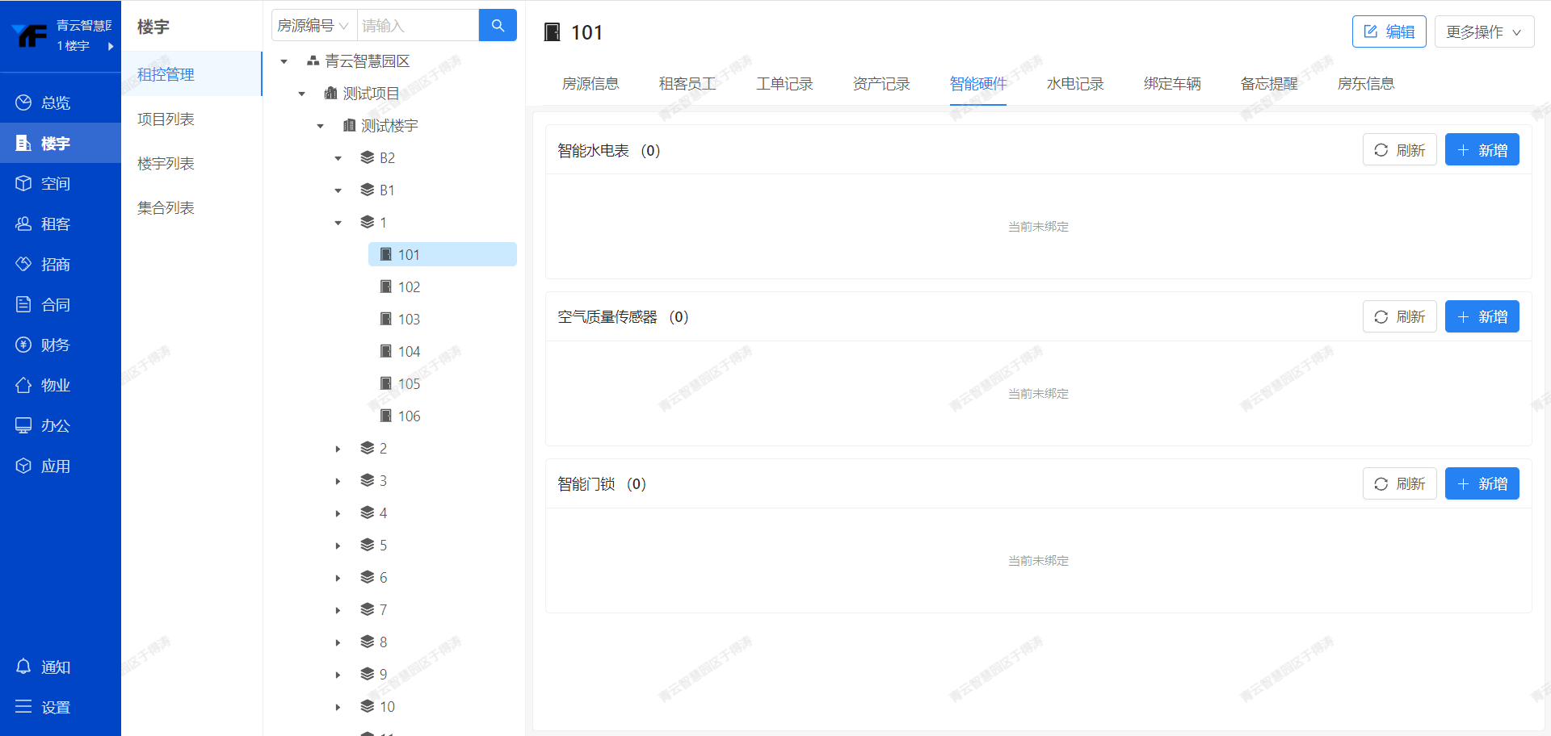
Task: Open the 房源编号 search type dropdown
Action: pos(313,26)
